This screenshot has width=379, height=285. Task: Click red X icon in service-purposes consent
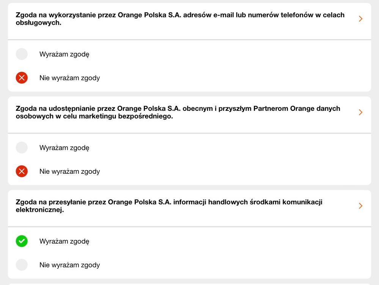[22, 78]
